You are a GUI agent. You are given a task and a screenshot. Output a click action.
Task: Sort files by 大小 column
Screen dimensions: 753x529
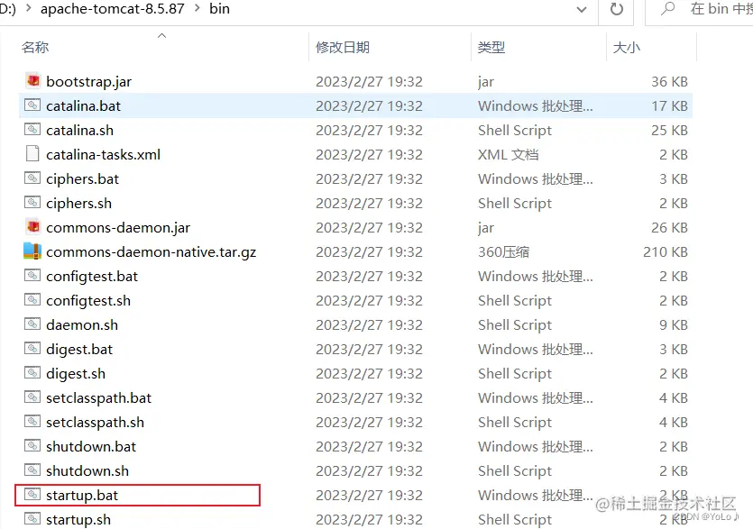coord(627,47)
